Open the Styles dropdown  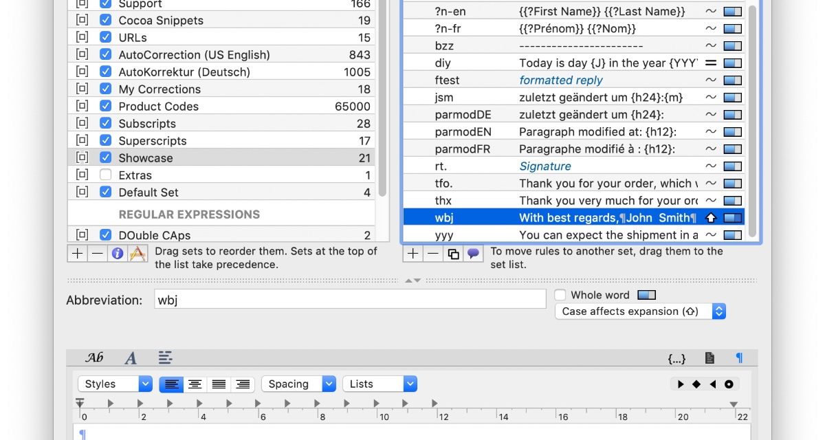[x=115, y=384]
